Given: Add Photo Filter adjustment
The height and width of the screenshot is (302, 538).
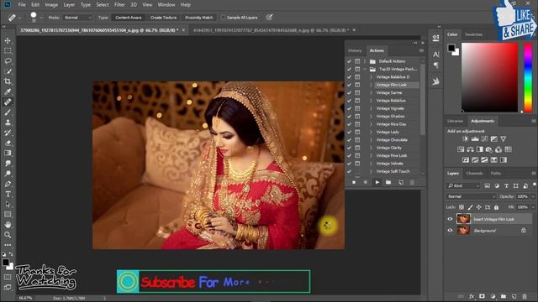Looking at the screenshot, I should point(489,149).
